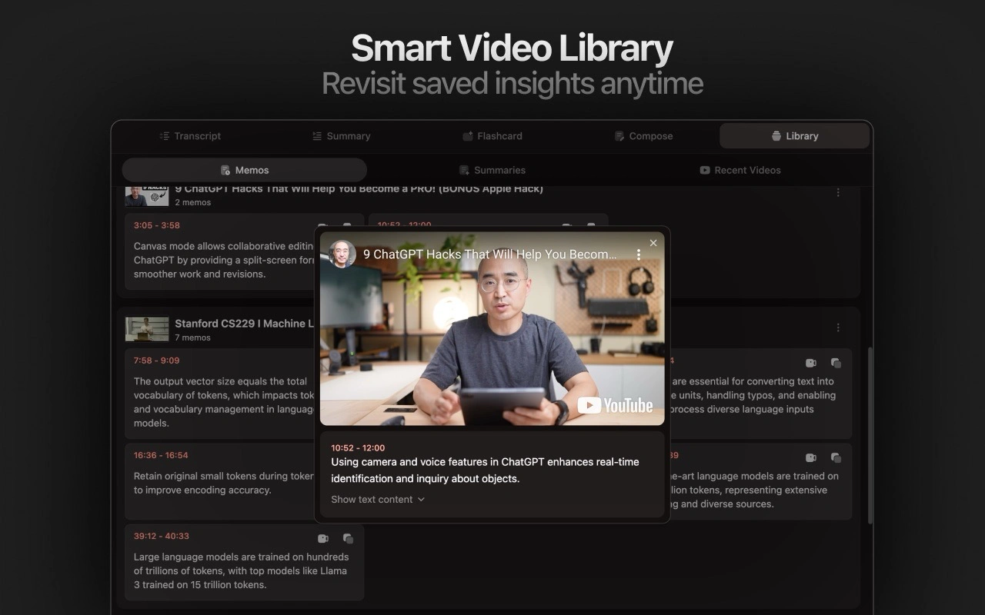
Task: Close the video preview popup
Action: pos(653,243)
